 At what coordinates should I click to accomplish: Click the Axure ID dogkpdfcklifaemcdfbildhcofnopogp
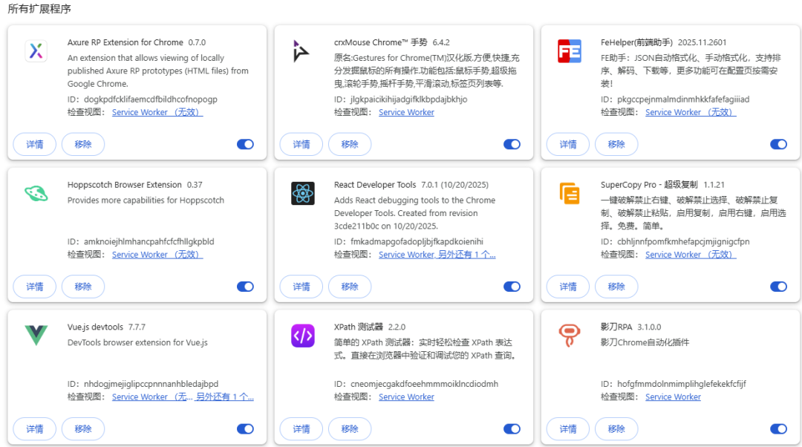click(x=150, y=99)
